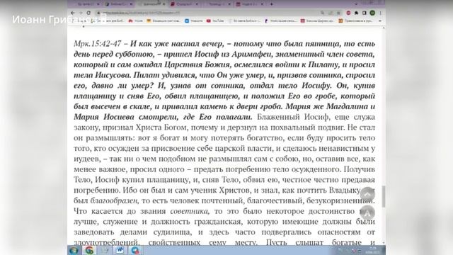Open the Windows Start button
The height and width of the screenshot is (255, 453).
click(74, 250)
